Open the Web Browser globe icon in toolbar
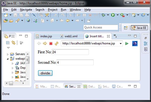Screen dimensions: 151x102 click(28, 20)
